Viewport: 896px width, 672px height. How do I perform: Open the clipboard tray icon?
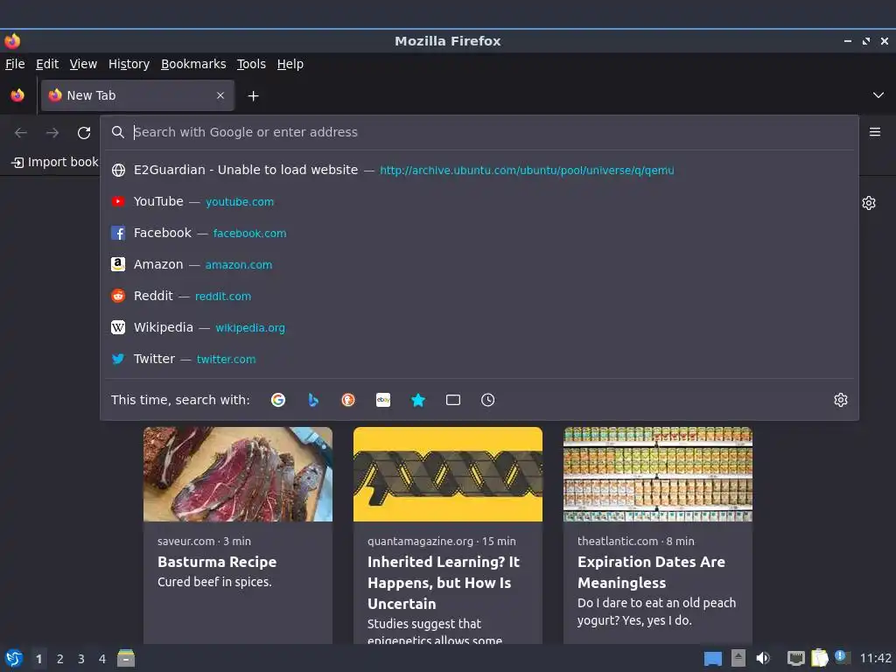(x=819, y=658)
